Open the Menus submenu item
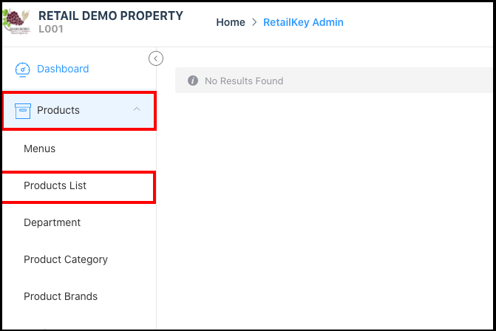The image size is (496, 331). [40, 149]
